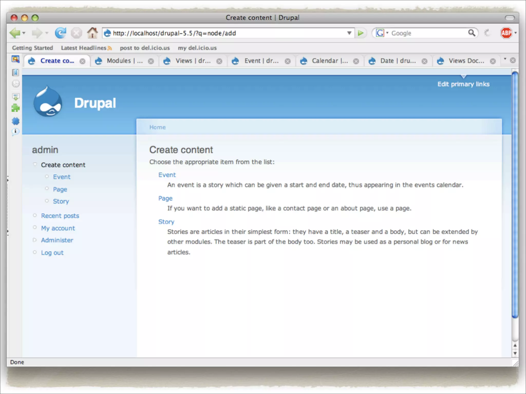Click the info bubble sidebar icon
This screenshot has width=526, height=394.
(x=15, y=132)
